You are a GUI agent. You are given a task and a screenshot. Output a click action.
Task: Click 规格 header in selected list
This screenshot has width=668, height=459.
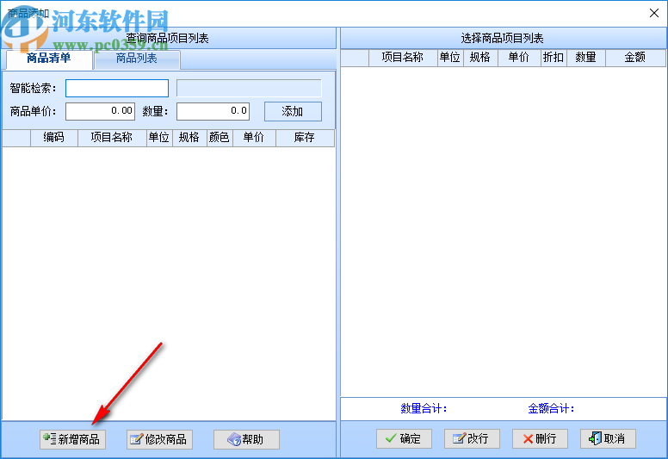point(480,58)
